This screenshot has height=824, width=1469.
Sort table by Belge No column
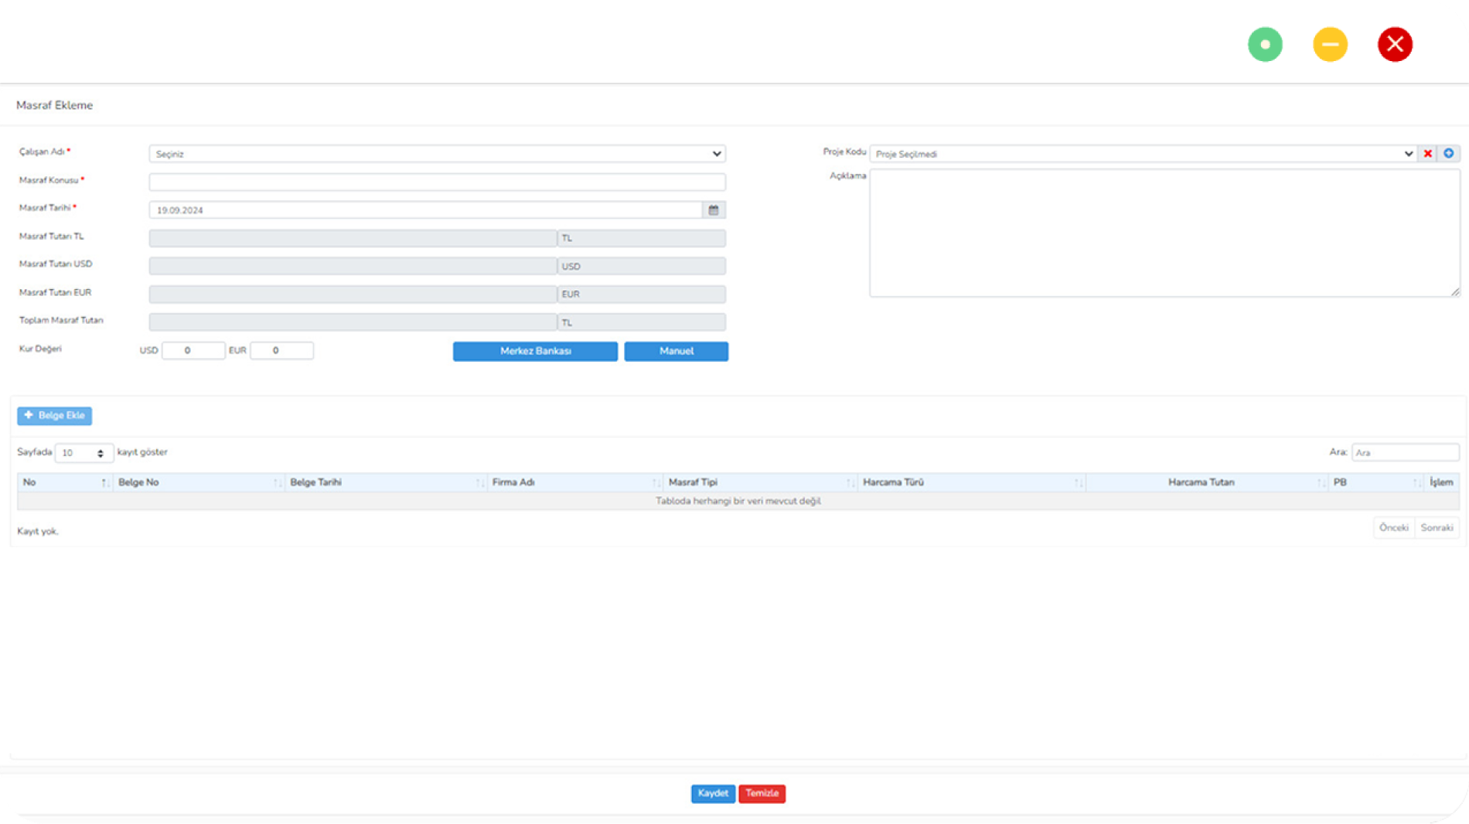pyautogui.click(x=199, y=482)
